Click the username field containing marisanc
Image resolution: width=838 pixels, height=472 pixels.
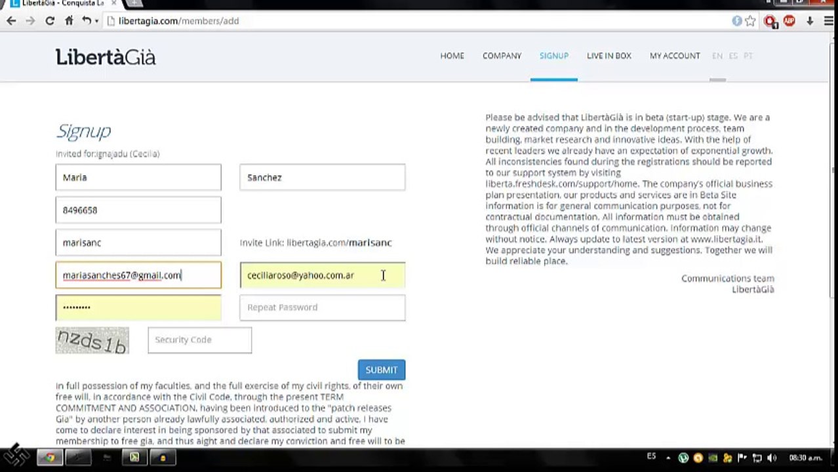[138, 243]
